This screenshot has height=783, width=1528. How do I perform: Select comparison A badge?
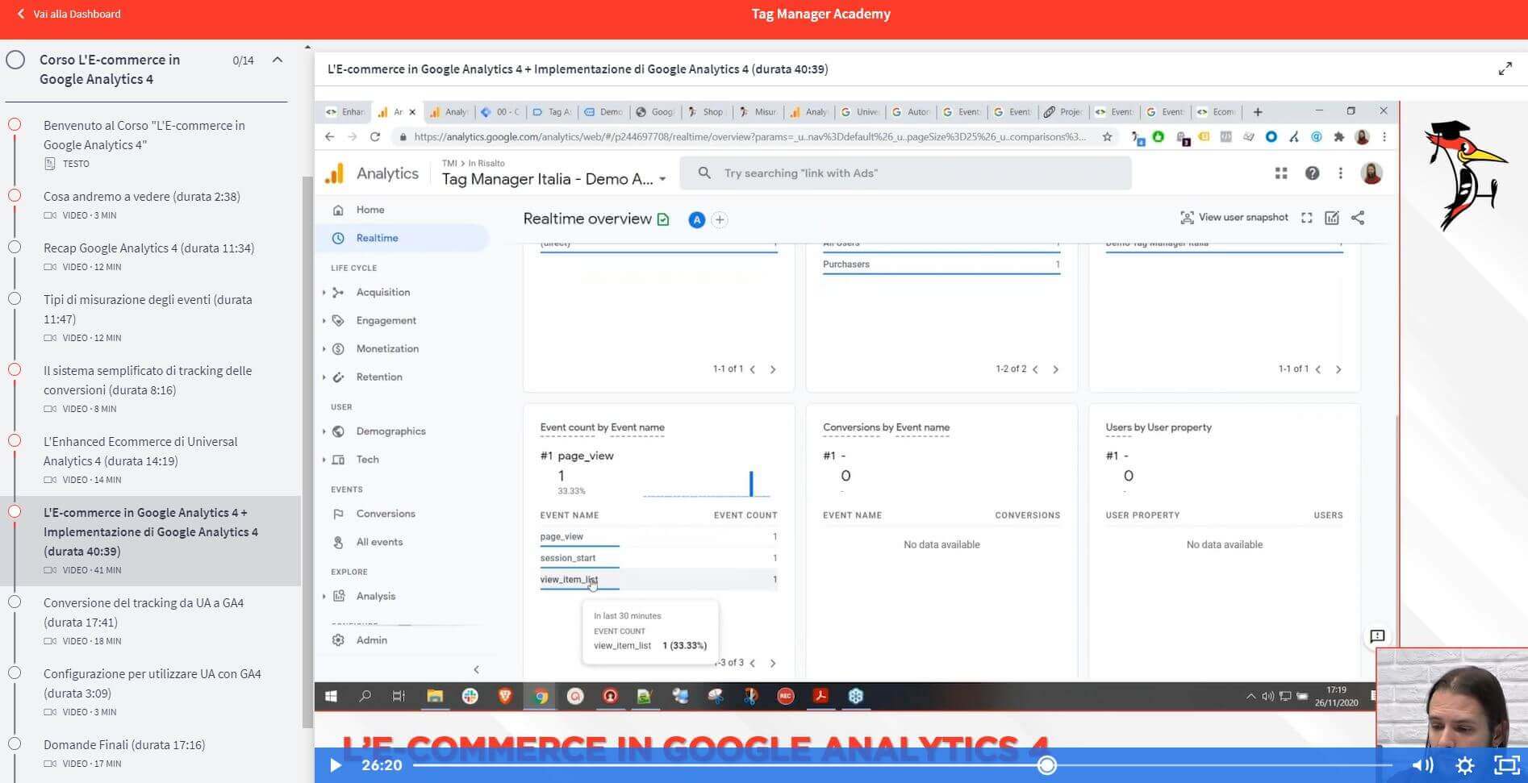(696, 219)
